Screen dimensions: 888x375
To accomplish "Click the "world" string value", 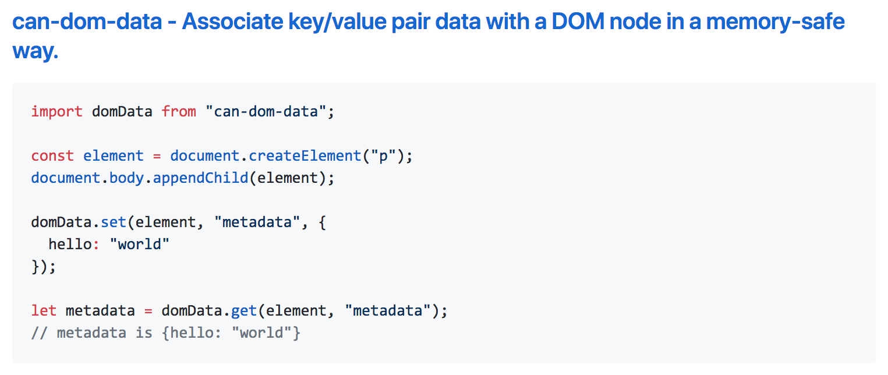I will pos(140,244).
